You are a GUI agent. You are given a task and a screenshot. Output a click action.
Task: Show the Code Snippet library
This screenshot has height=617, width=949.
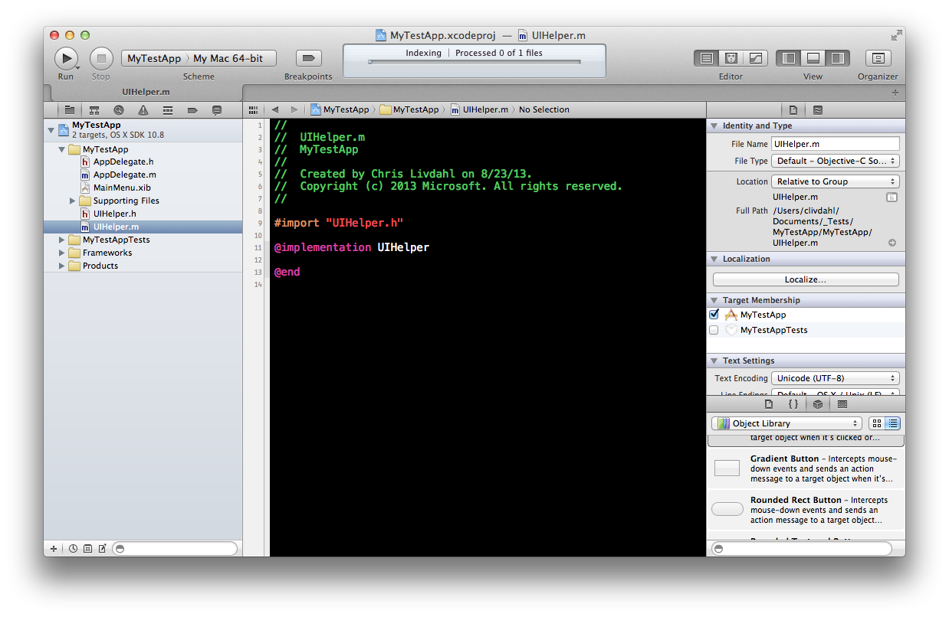793,403
